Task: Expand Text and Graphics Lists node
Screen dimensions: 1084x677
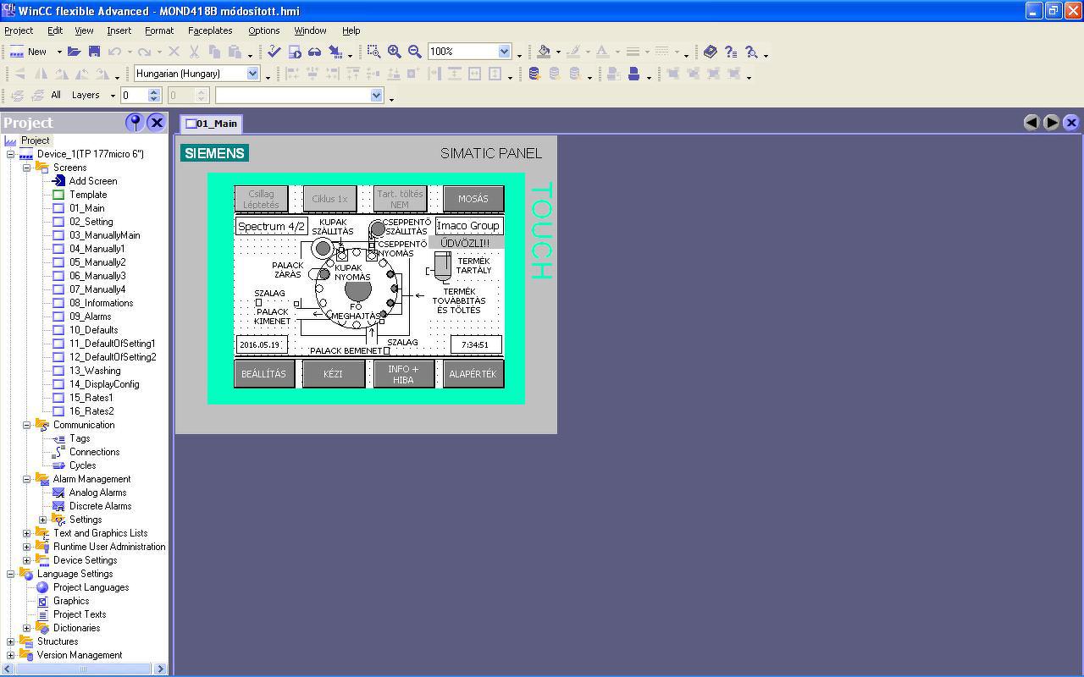Action: tap(26, 533)
